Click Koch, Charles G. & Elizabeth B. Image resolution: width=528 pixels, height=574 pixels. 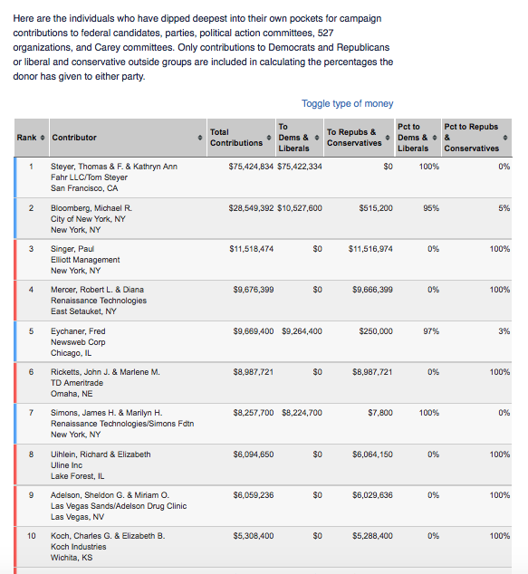point(108,536)
